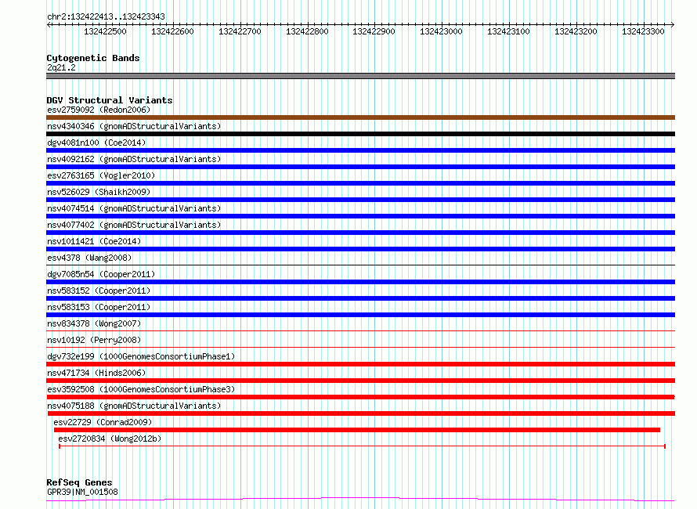The height and width of the screenshot is (509, 697).
Task: Click the blue nsv4077402 variant bar
Action: click(360, 233)
